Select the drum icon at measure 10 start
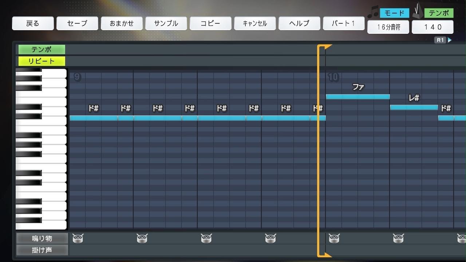Viewport: 466px width, 262px height. [334, 238]
